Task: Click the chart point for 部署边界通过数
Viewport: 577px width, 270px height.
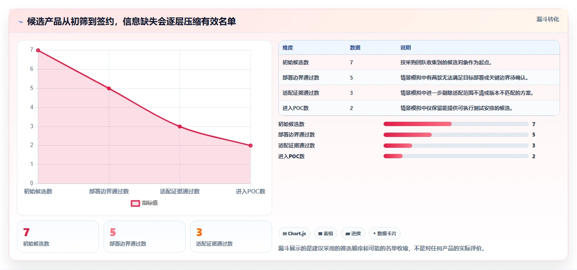Action: click(x=109, y=88)
